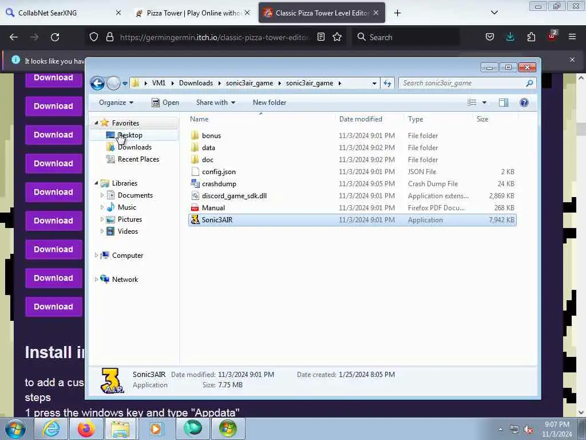Open Firefox downloads panel
586x440 pixels.
[510, 37]
